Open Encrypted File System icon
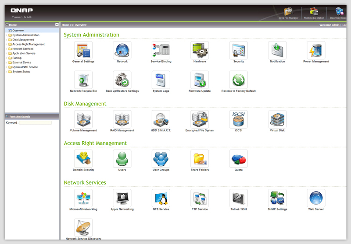The width and height of the screenshot is (351, 244). click(200, 119)
